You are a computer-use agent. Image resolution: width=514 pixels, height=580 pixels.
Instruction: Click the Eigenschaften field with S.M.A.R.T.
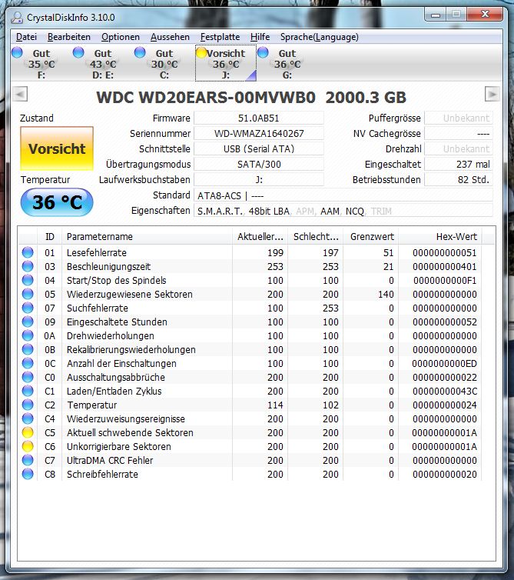coord(343,211)
